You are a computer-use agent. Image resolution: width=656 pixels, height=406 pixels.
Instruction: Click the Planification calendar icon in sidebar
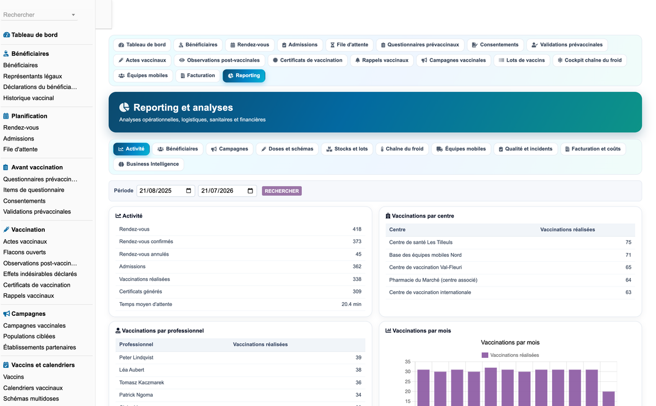tap(6, 116)
